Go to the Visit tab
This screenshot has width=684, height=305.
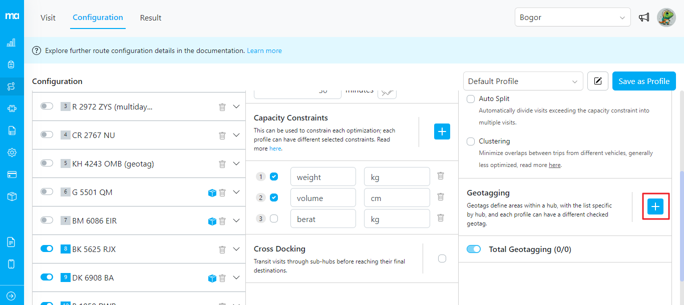coord(48,18)
